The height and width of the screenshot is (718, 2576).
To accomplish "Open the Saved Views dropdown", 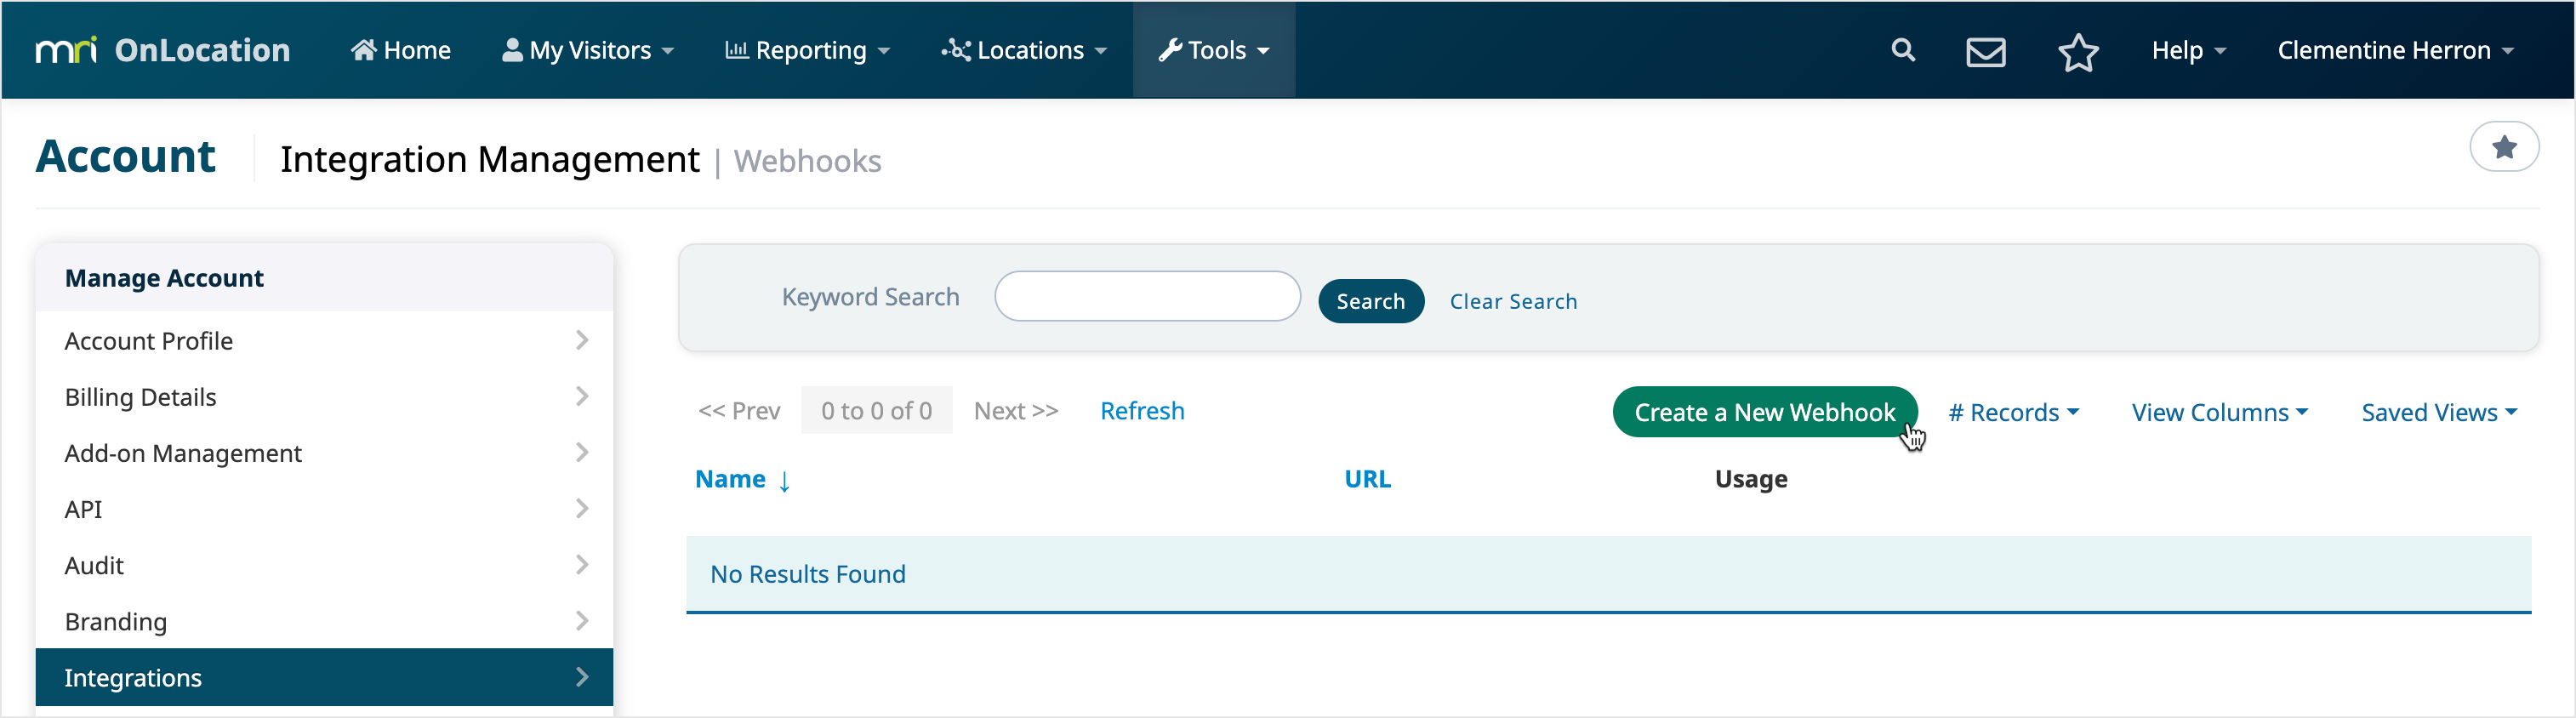I will point(2439,412).
